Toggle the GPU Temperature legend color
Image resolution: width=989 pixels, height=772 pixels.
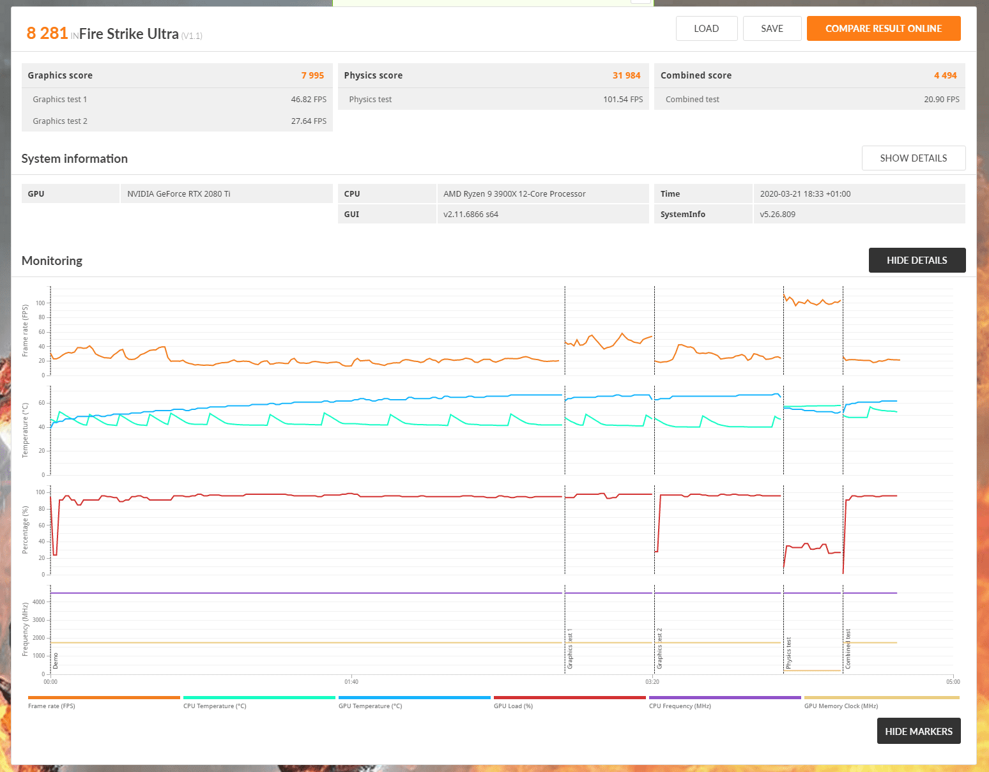415,698
